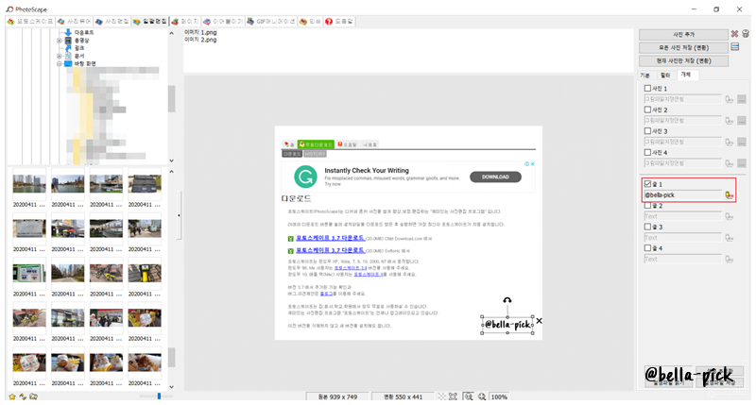Enable the 글 3 text checkbox

(647, 227)
